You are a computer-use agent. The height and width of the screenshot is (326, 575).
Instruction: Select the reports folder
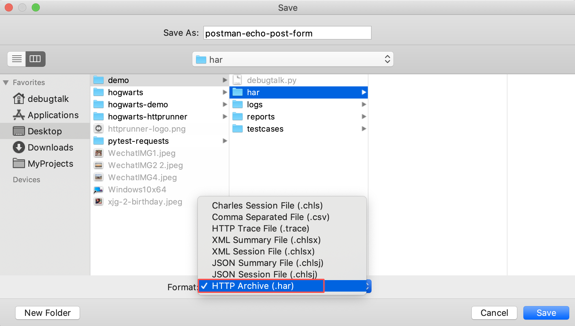coord(299,117)
